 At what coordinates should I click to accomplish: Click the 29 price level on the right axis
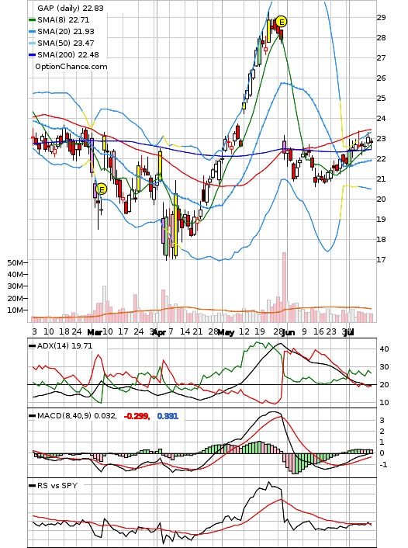click(381, 18)
